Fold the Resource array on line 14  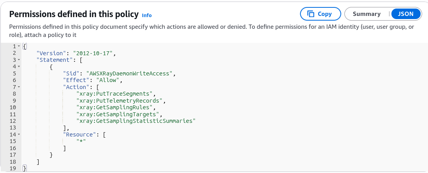pos(19,135)
